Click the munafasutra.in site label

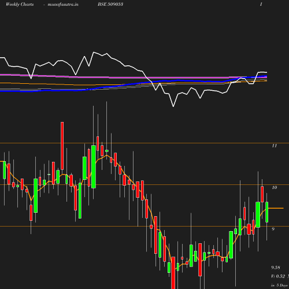[x=63, y=4]
